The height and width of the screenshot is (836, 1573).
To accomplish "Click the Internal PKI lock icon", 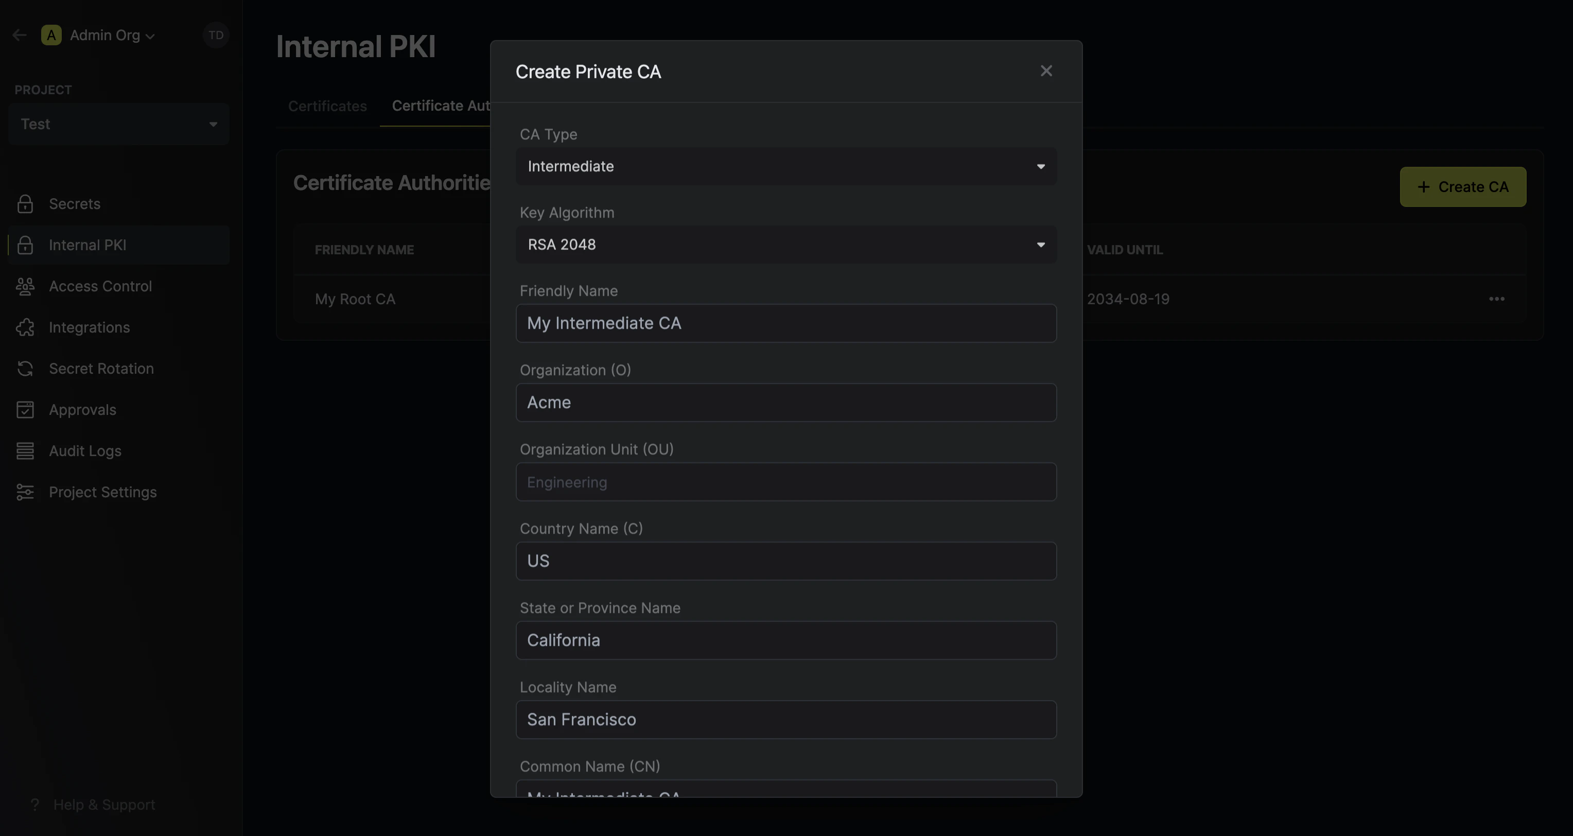I will [x=25, y=245].
